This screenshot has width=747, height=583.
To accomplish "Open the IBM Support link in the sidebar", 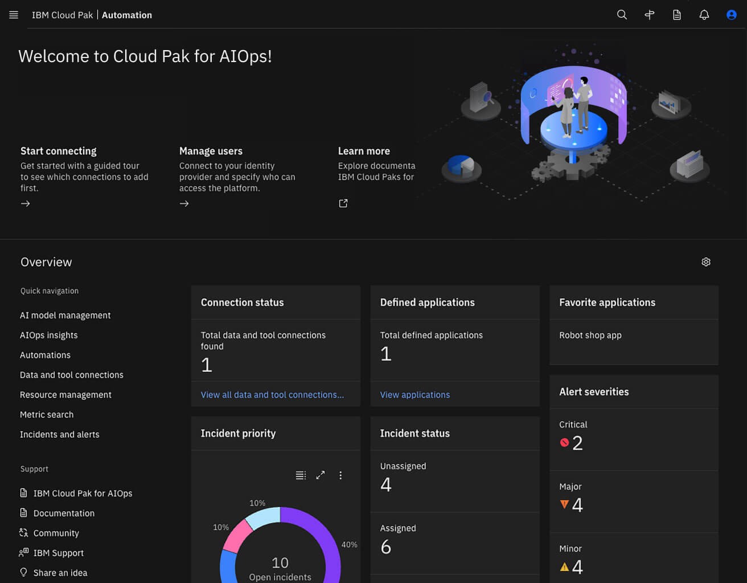I will pyautogui.click(x=59, y=553).
